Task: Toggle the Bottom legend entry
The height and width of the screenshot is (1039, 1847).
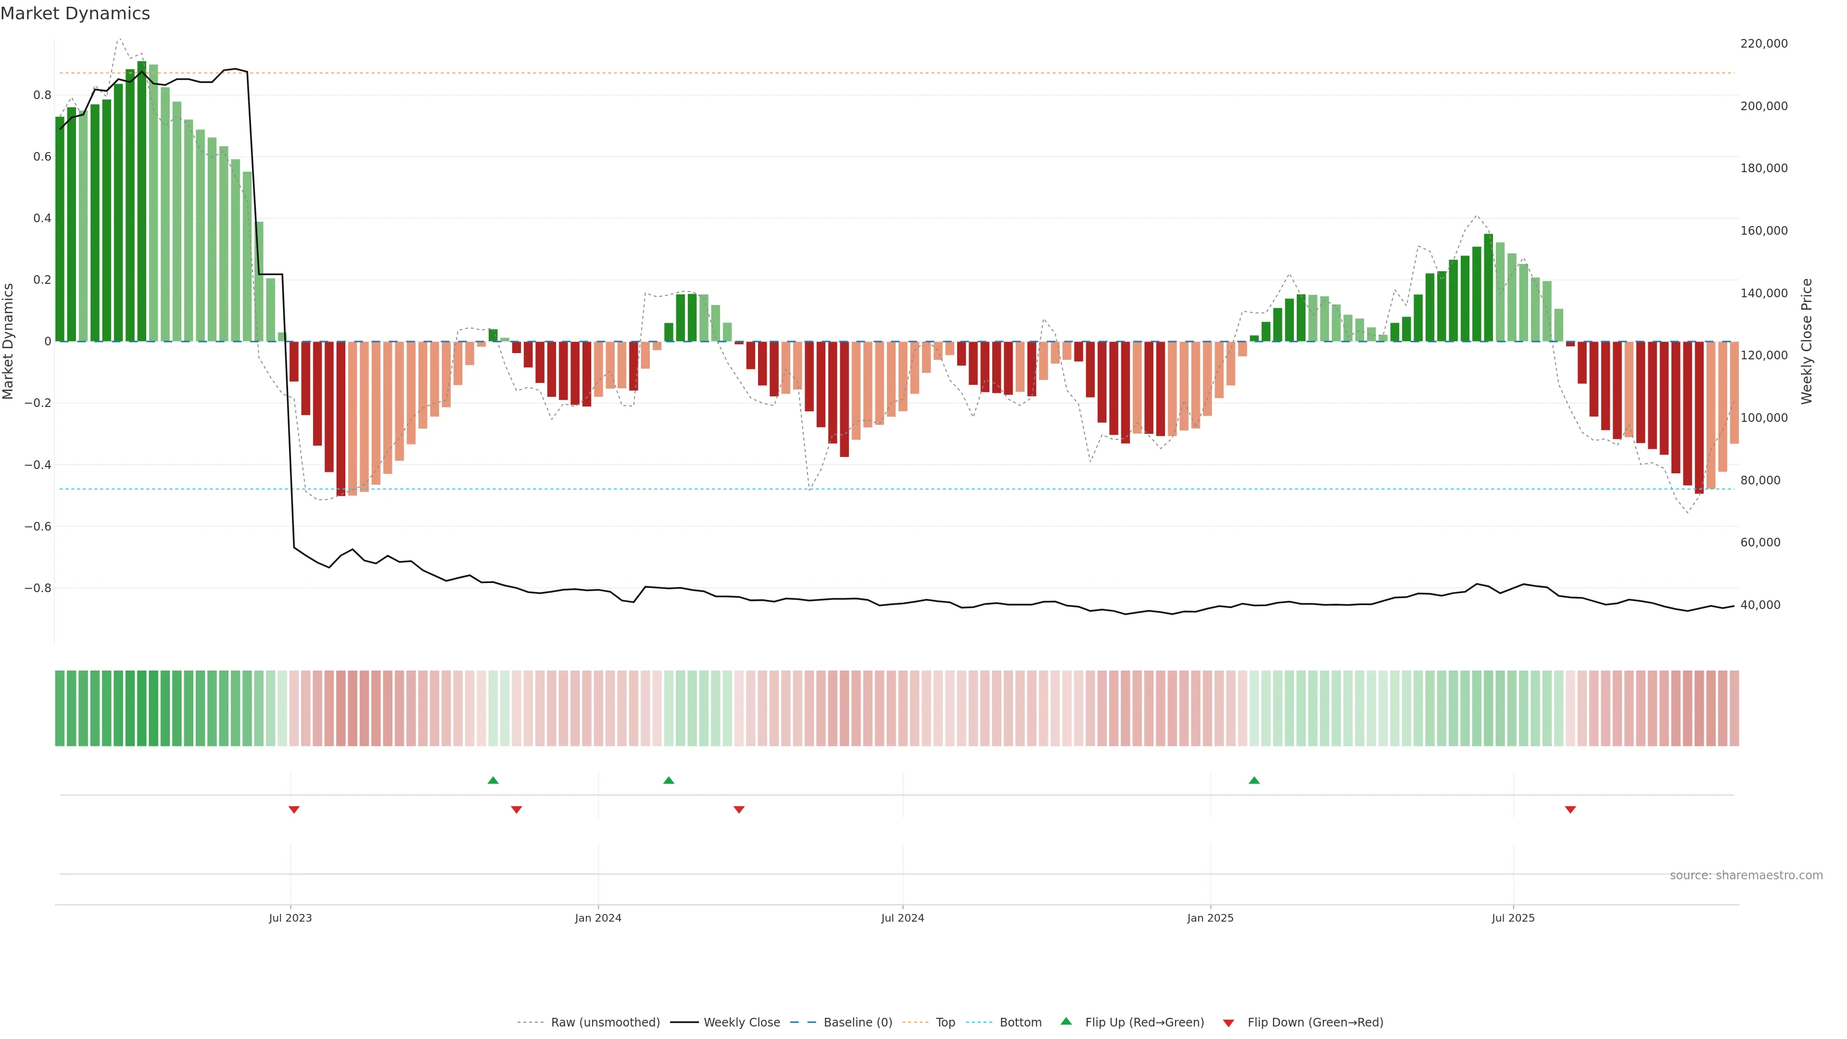Action: (1020, 1023)
